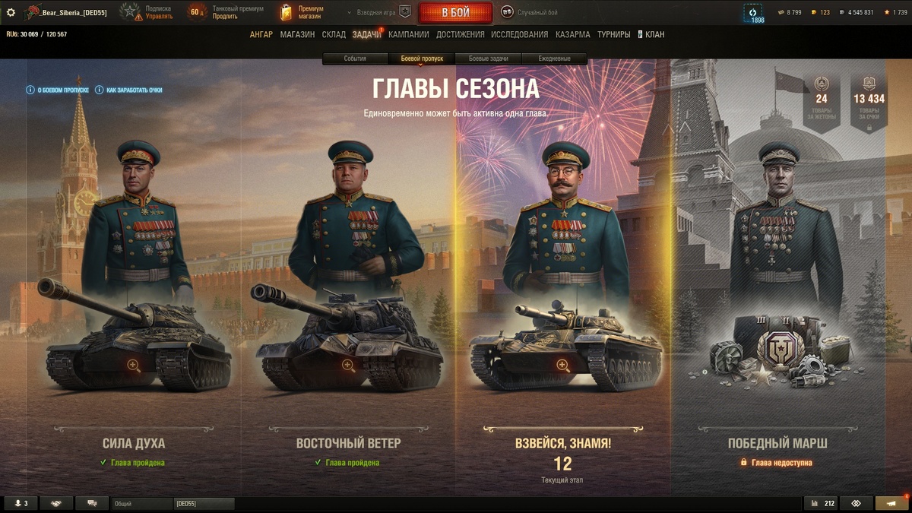The image size is (912, 513).
Task: Open the settings gear menu
Action: click(11, 12)
